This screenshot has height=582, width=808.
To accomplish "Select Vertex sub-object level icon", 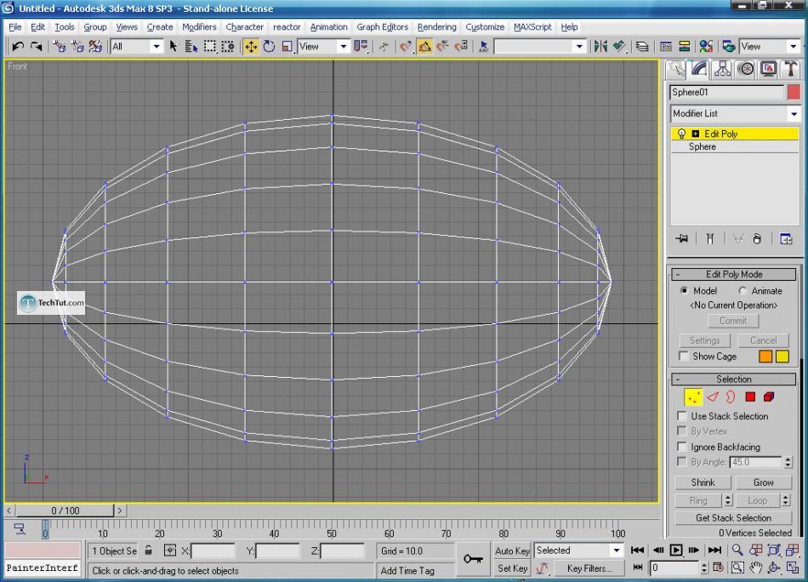I will (x=693, y=397).
